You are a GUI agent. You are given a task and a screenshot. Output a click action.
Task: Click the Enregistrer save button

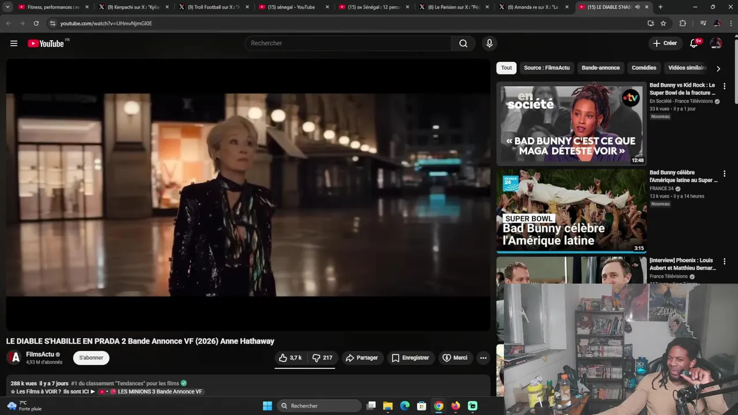[410, 358]
